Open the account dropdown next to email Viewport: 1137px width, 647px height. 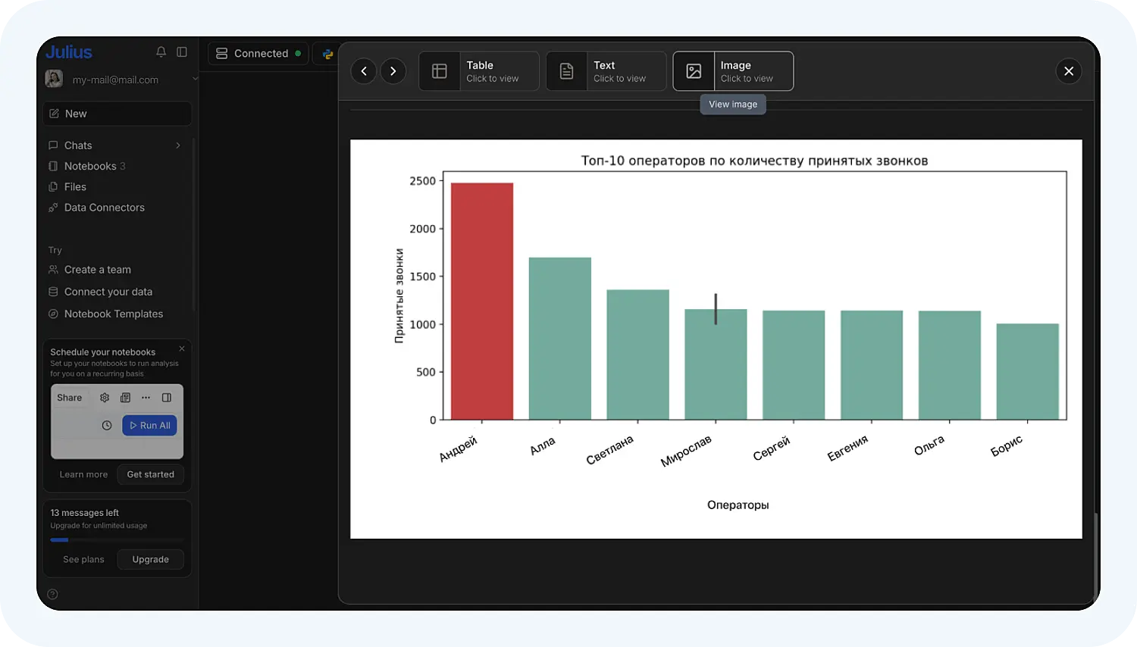point(194,79)
